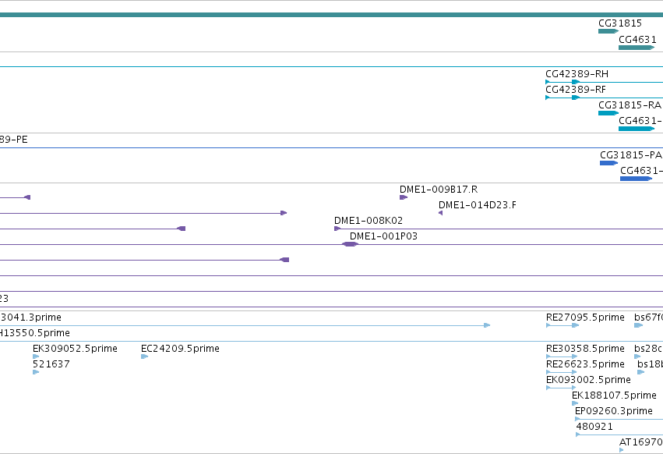Click the cyan CG31815-RA transcript bar
Viewport: 663px width, 454px height.
click(x=608, y=113)
